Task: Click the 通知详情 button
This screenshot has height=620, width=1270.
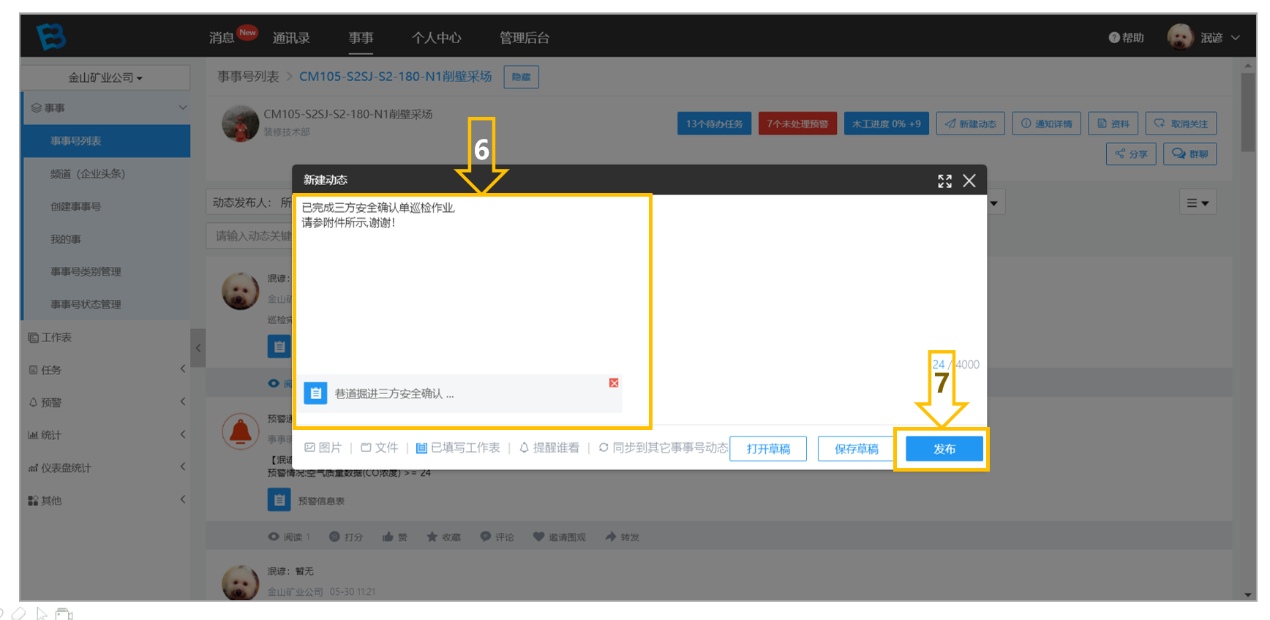Action: pos(1047,124)
